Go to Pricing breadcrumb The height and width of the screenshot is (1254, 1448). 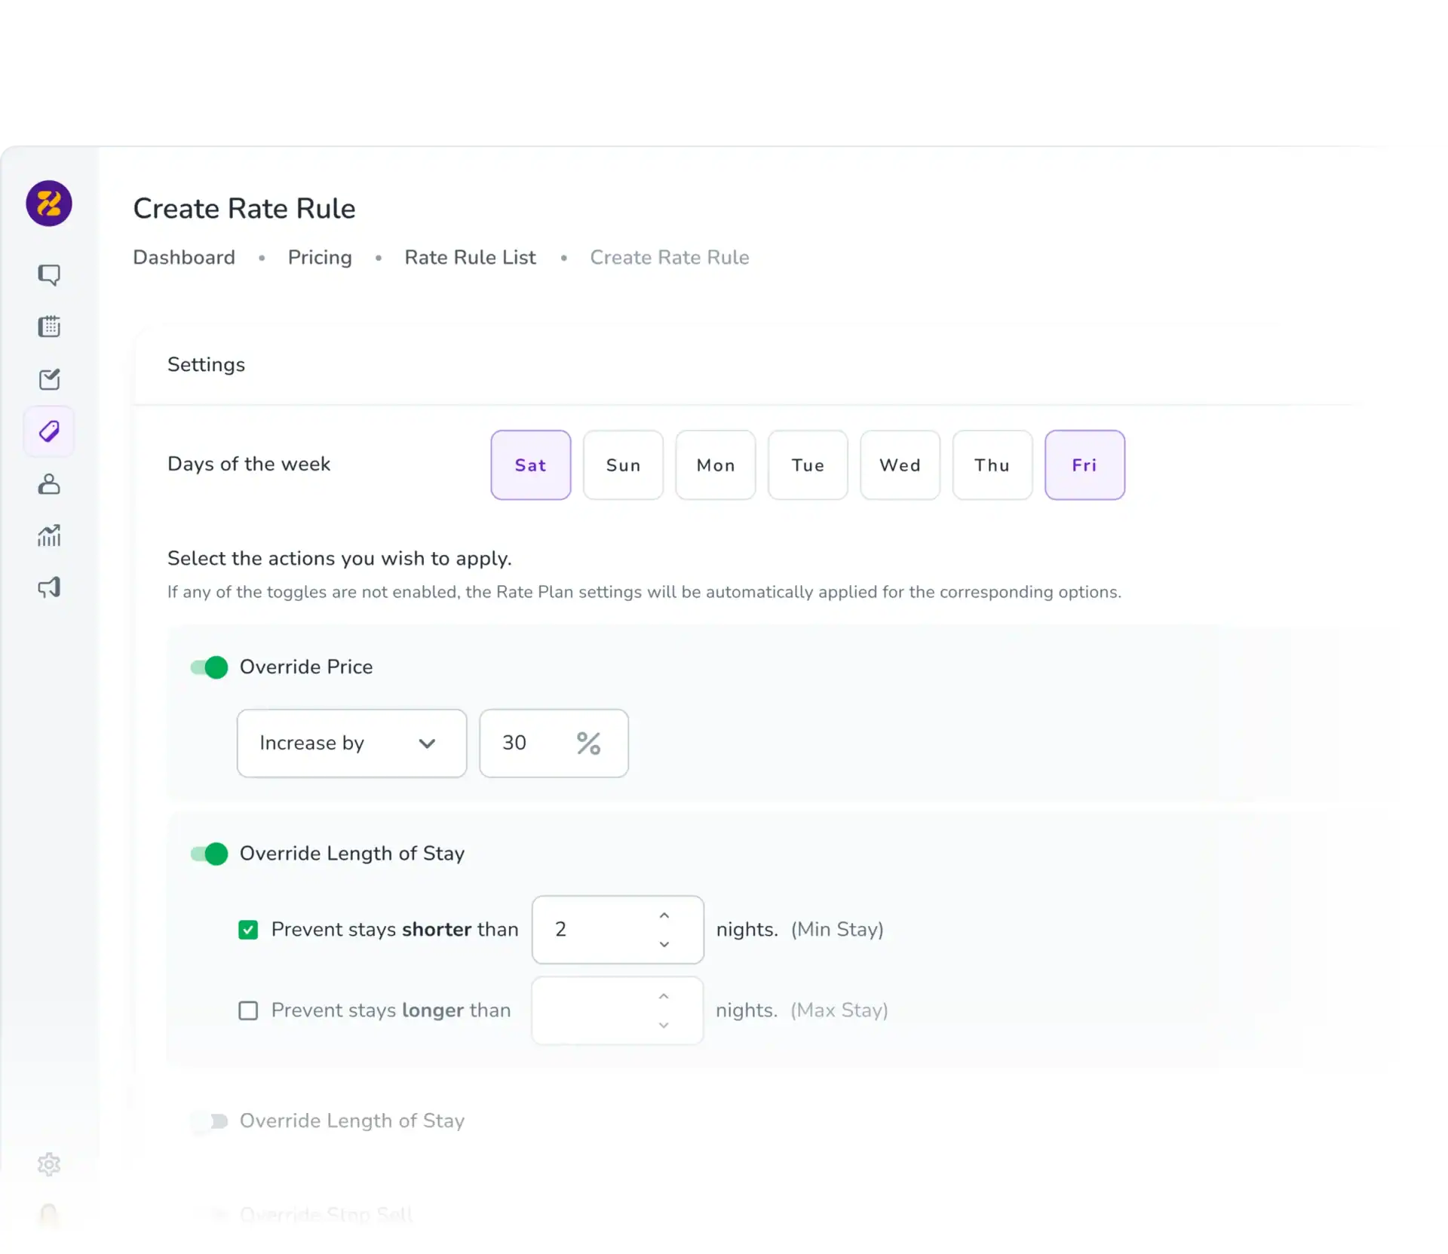[x=320, y=258]
